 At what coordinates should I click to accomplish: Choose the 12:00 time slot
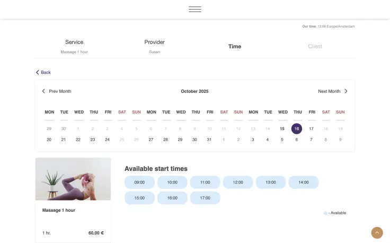tap(238, 182)
